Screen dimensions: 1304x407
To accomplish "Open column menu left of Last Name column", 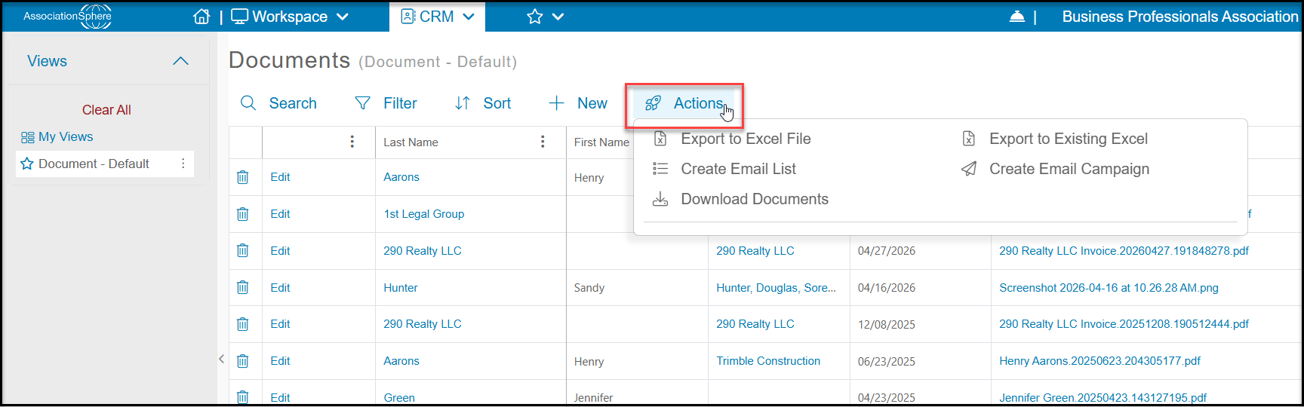I will click(352, 142).
